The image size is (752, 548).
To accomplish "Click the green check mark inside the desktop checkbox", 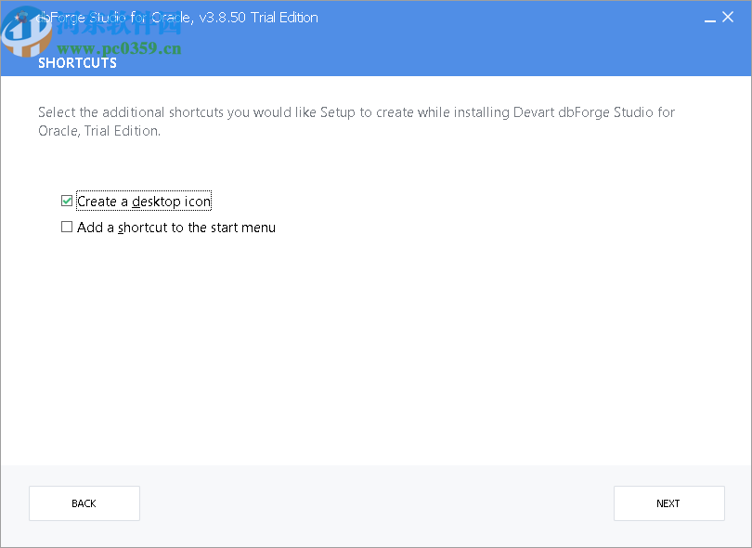I will point(67,201).
